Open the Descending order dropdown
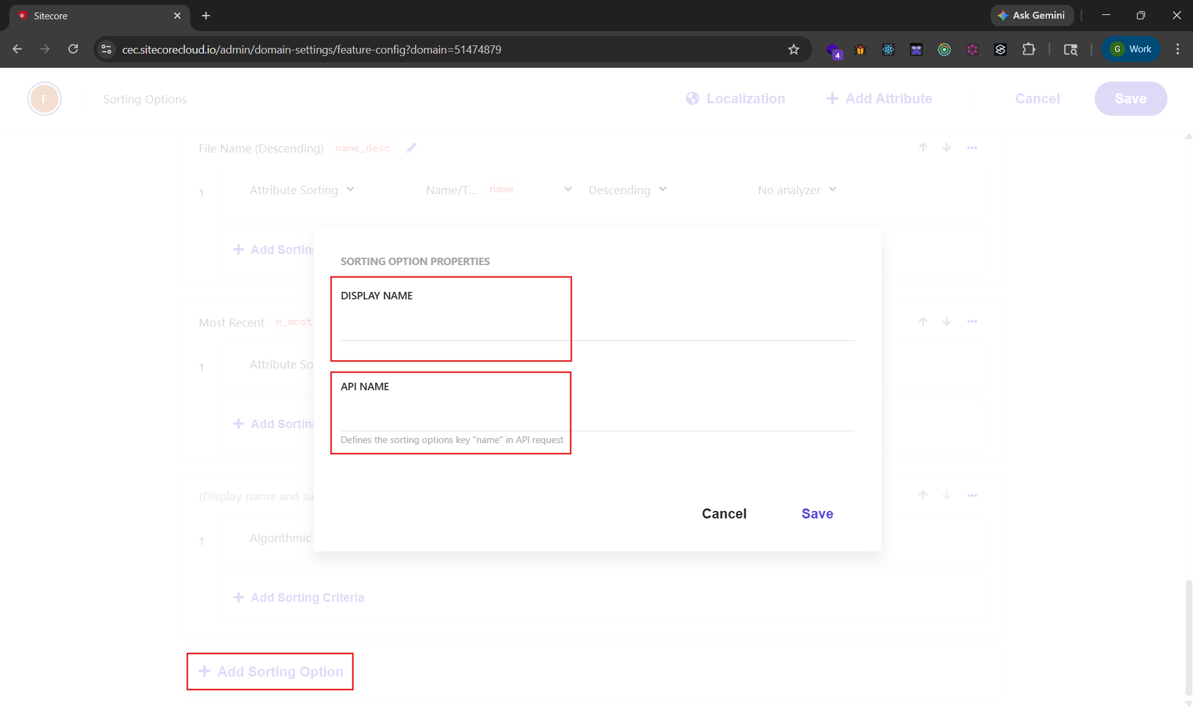The image size is (1193, 707). click(627, 190)
